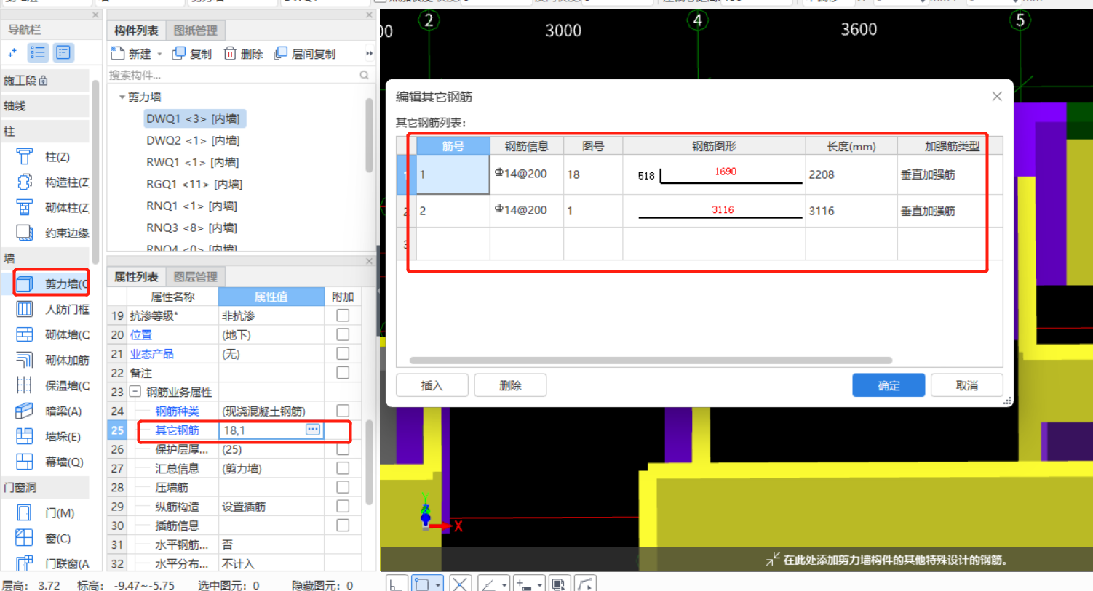Check 附加 box for 备注 row
Image resolution: width=1093 pixels, height=591 pixels.
tap(343, 372)
